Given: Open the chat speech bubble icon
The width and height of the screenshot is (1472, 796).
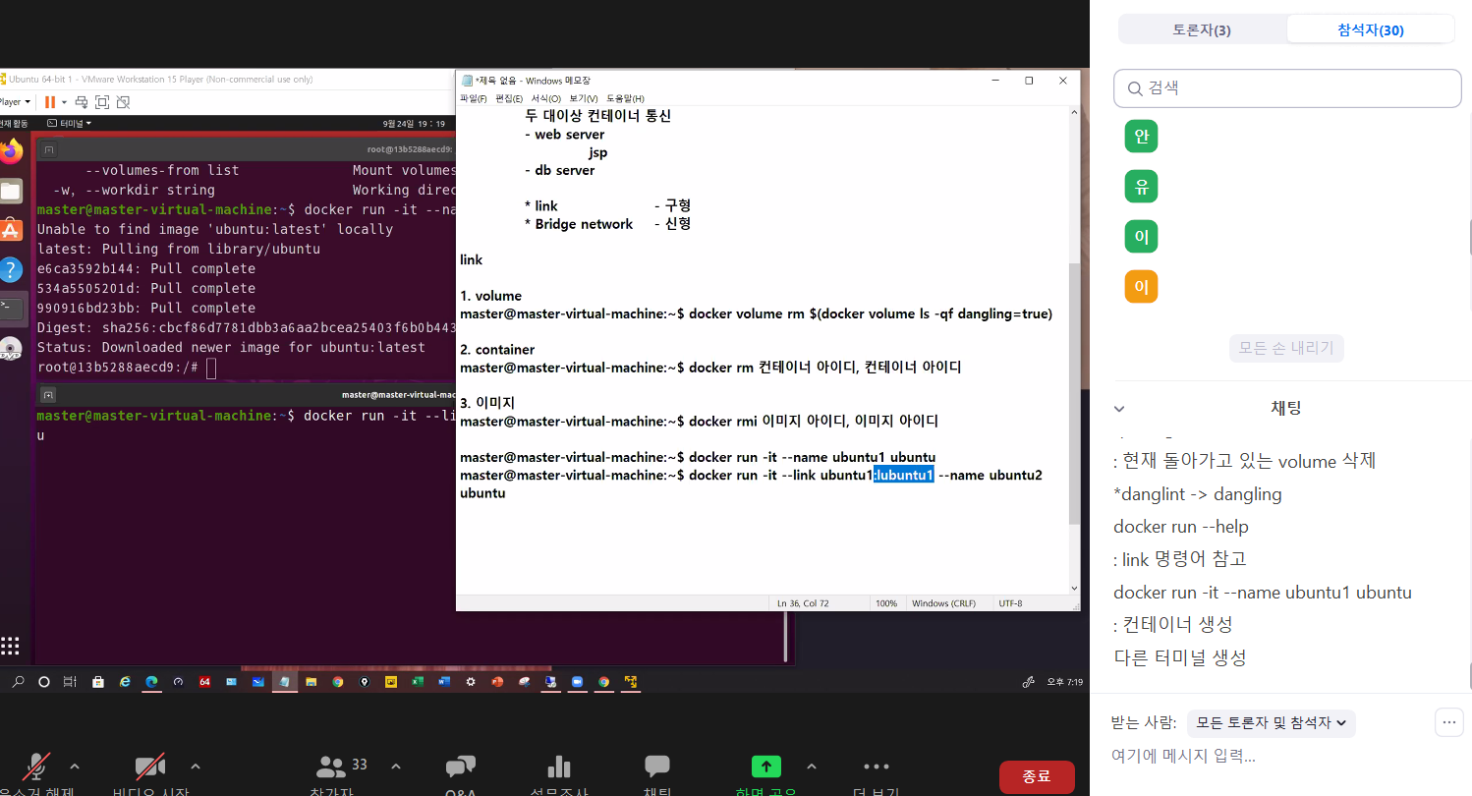Looking at the screenshot, I should pos(656,767).
